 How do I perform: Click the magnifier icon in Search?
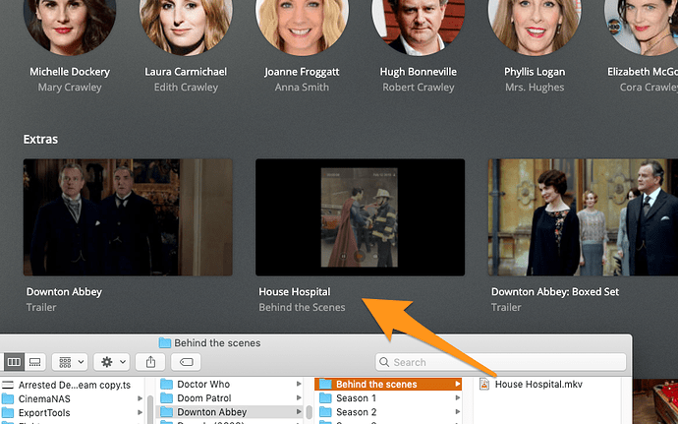pos(383,362)
